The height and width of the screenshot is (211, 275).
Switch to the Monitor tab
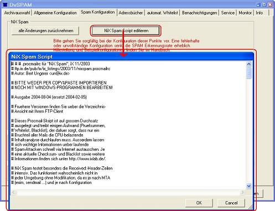(245, 13)
